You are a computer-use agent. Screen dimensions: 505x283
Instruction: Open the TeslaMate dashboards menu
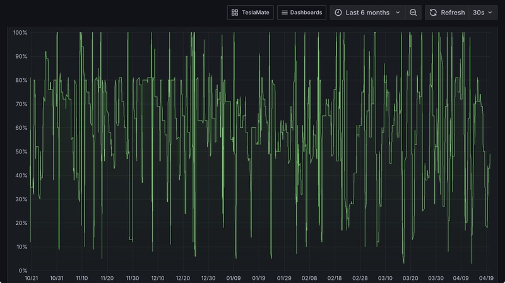[250, 13]
